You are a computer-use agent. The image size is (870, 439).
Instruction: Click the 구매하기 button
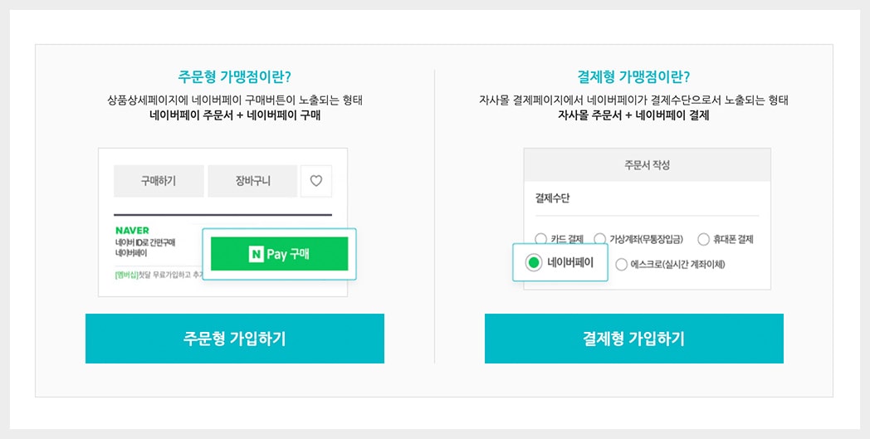point(159,181)
